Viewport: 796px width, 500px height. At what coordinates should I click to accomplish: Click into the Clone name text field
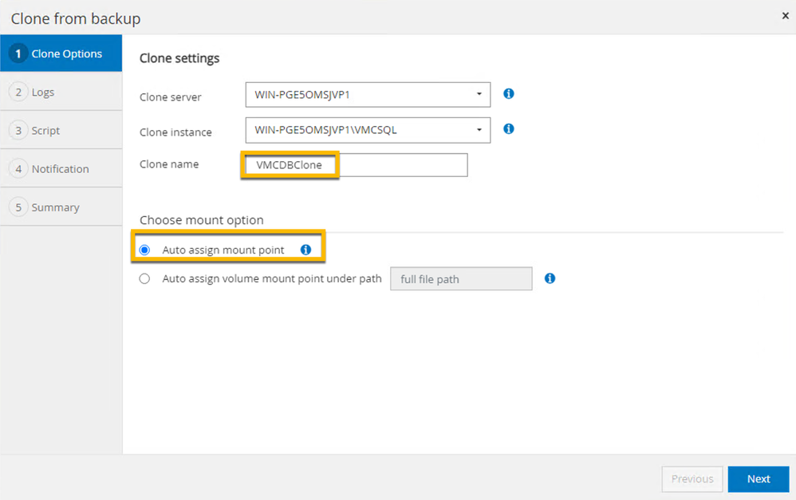399,165
